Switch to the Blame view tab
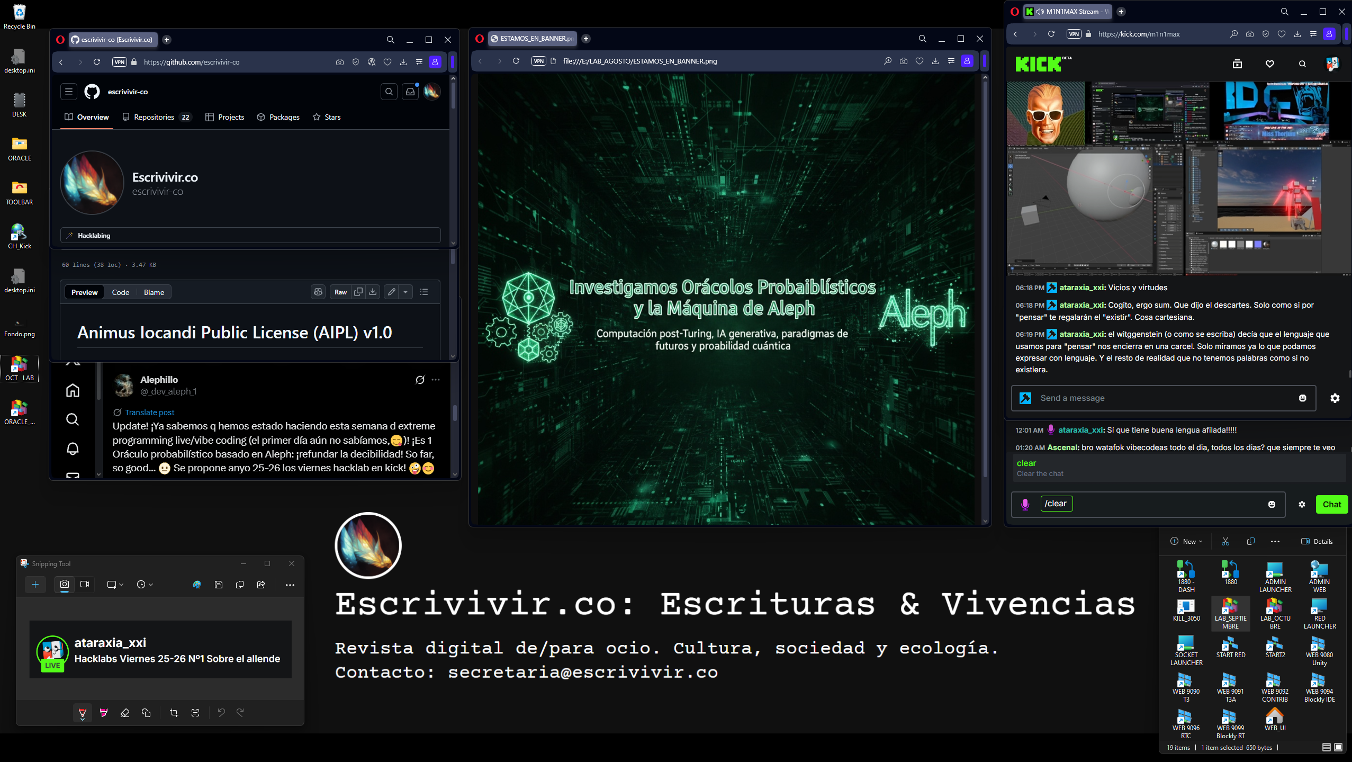 [154, 292]
